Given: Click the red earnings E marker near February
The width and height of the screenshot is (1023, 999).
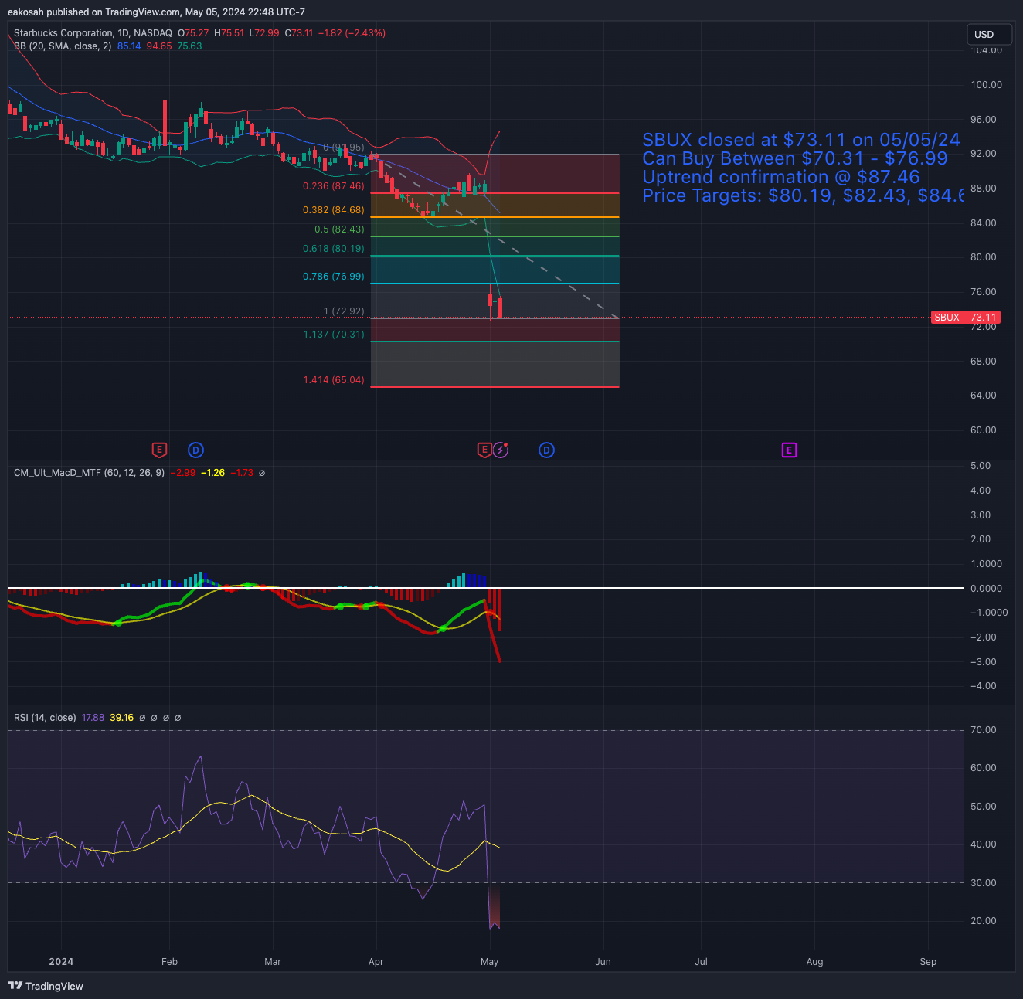Looking at the screenshot, I should 159,450.
